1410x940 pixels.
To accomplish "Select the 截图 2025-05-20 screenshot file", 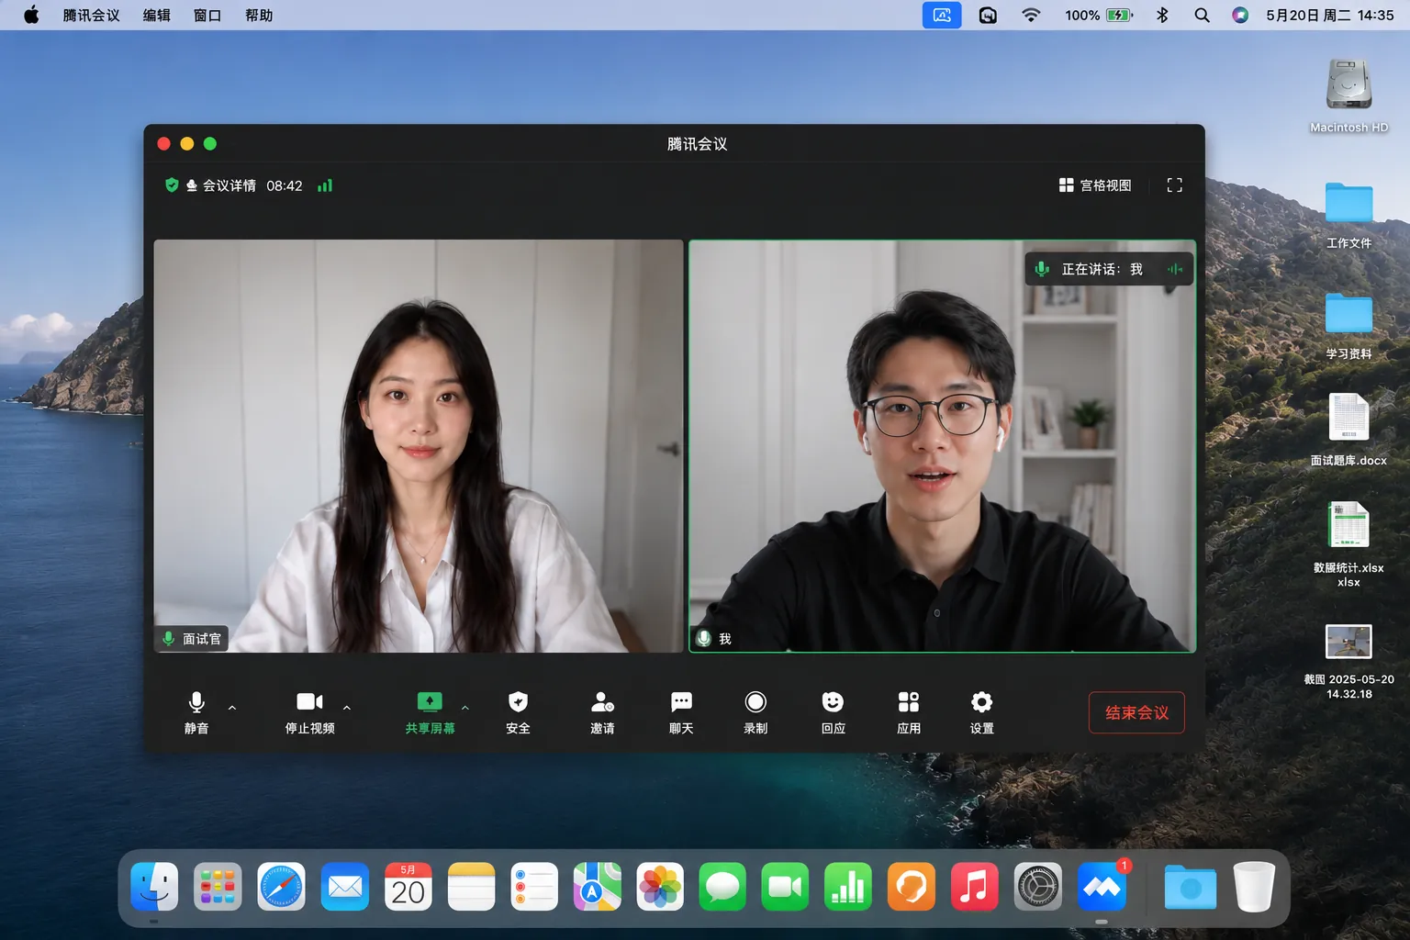I will (x=1348, y=661).
